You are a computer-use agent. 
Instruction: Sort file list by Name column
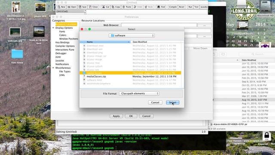[105, 42]
